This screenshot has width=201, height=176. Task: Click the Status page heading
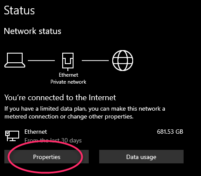coord(19,10)
